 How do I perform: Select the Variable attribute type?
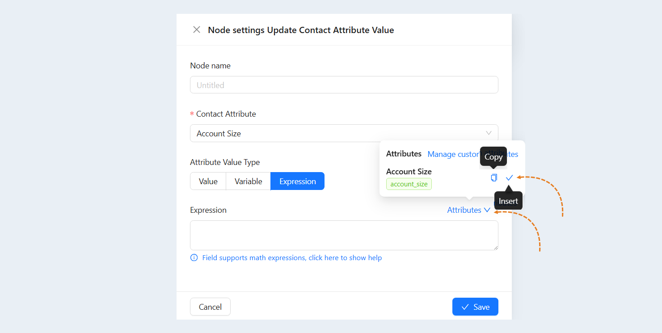tap(249, 181)
